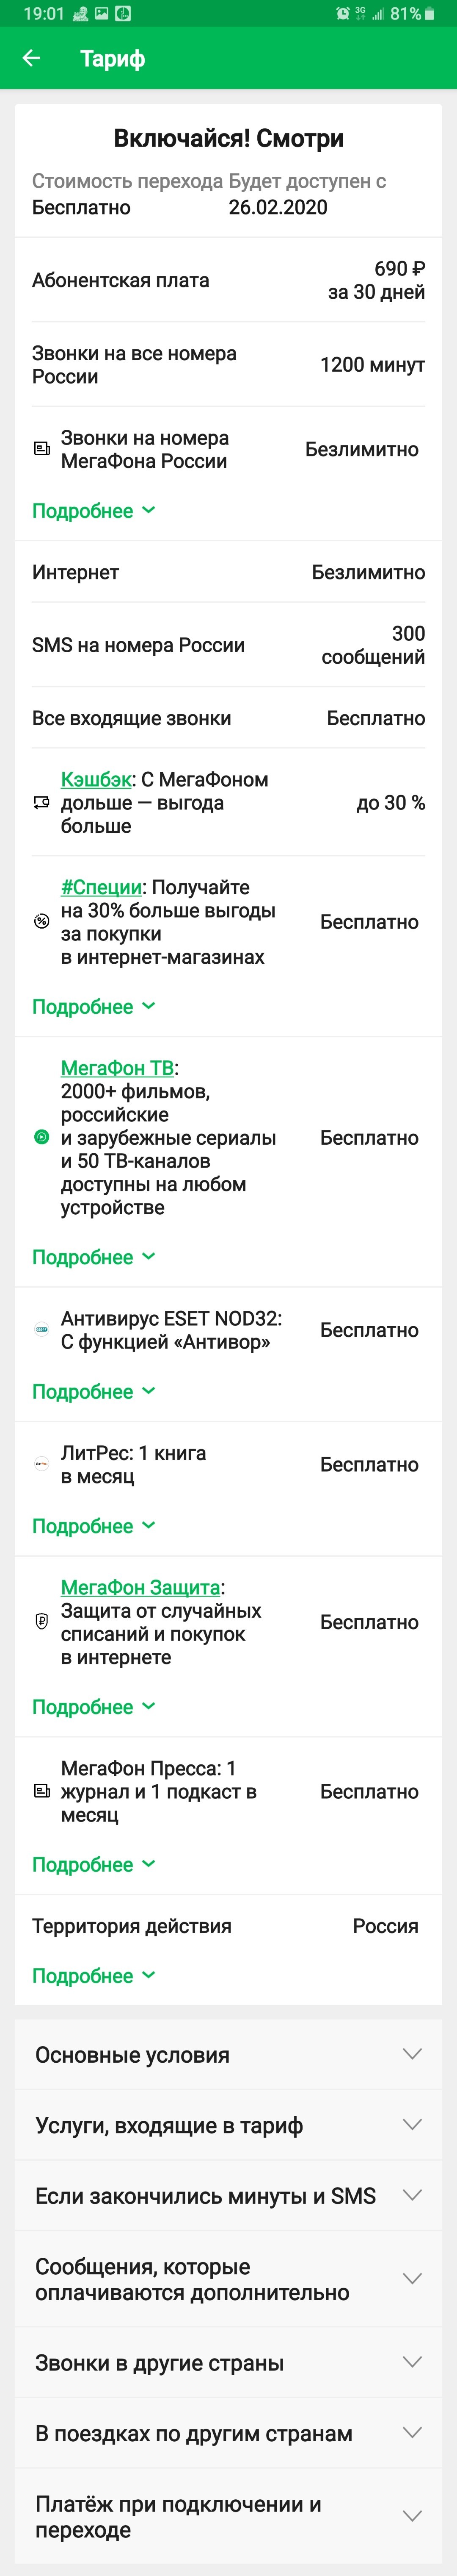The image size is (457, 2576).
Task: Tap the alarm icon in status bar
Action: (343, 14)
